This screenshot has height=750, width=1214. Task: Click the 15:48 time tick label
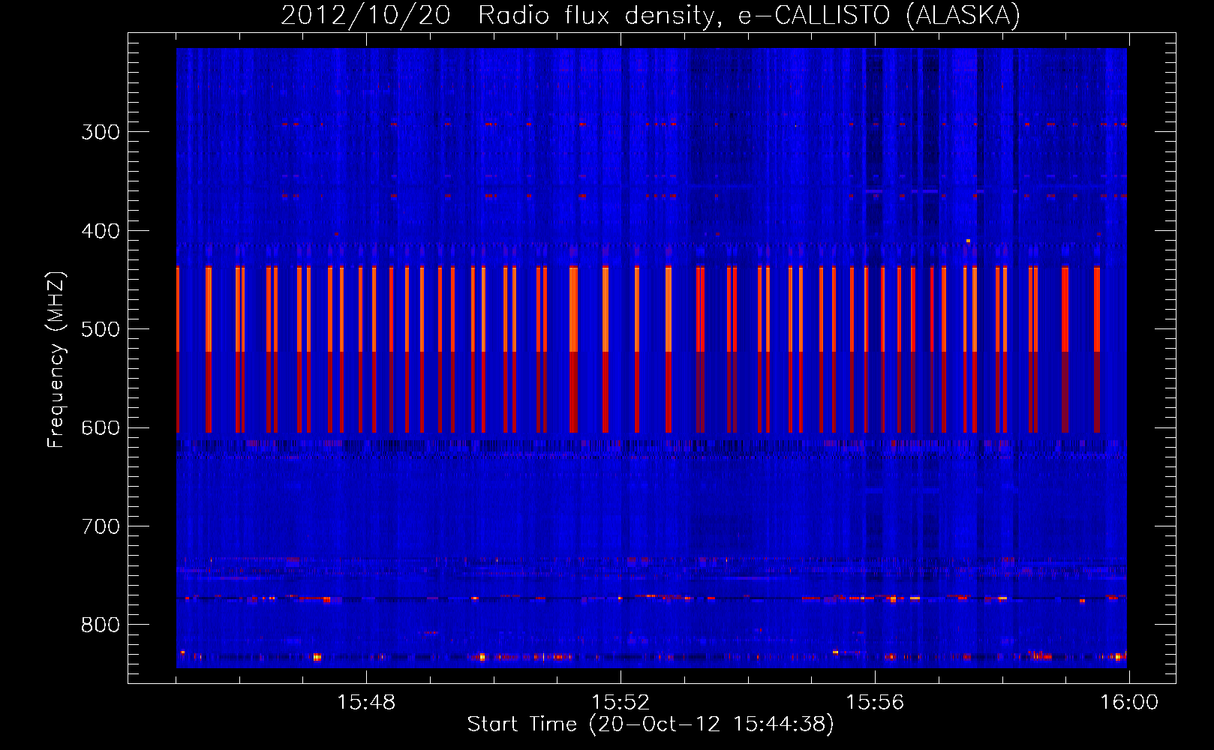(x=366, y=703)
